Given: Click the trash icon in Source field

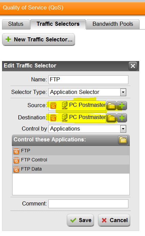Looking at the screenshot, I should [x=53, y=105].
